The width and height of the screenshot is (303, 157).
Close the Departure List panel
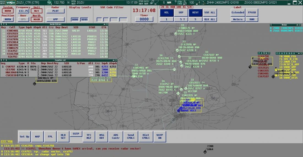pos(116,60)
